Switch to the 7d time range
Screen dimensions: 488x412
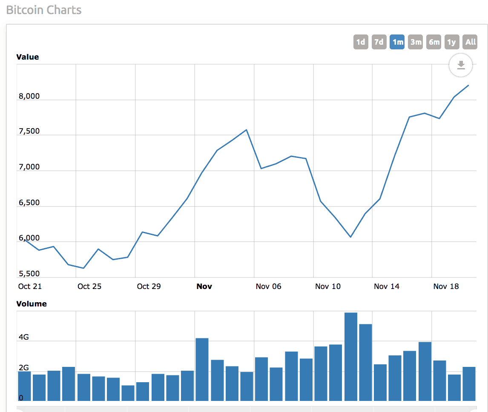[379, 42]
